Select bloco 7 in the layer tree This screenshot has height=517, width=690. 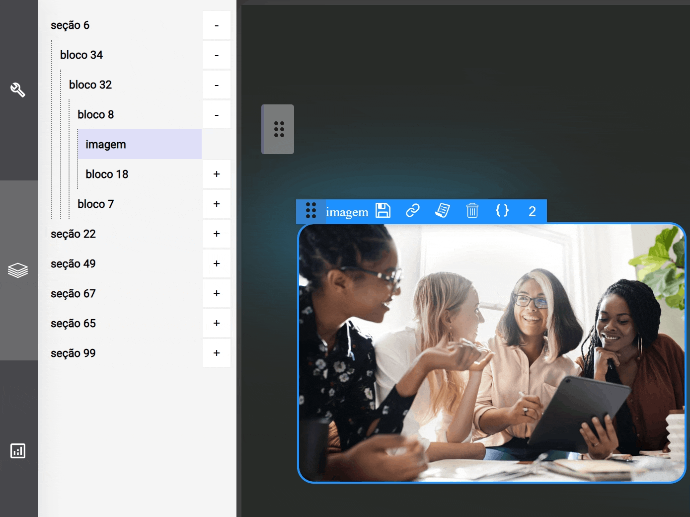96,204
